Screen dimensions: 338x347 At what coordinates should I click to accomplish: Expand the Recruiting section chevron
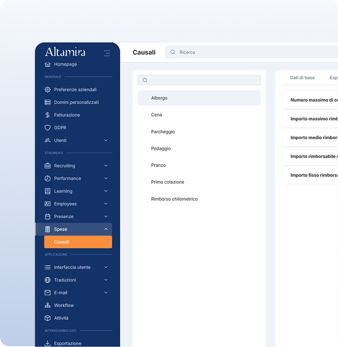[106, 166]
